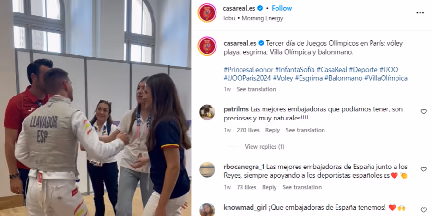Open the casareal.es avatar beside the caption
Image resolution: width=432 pixels, height=216 pixels.
[207, 46]
